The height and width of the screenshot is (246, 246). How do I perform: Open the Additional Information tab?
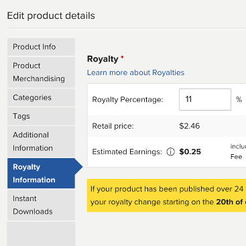click(41, 141)
